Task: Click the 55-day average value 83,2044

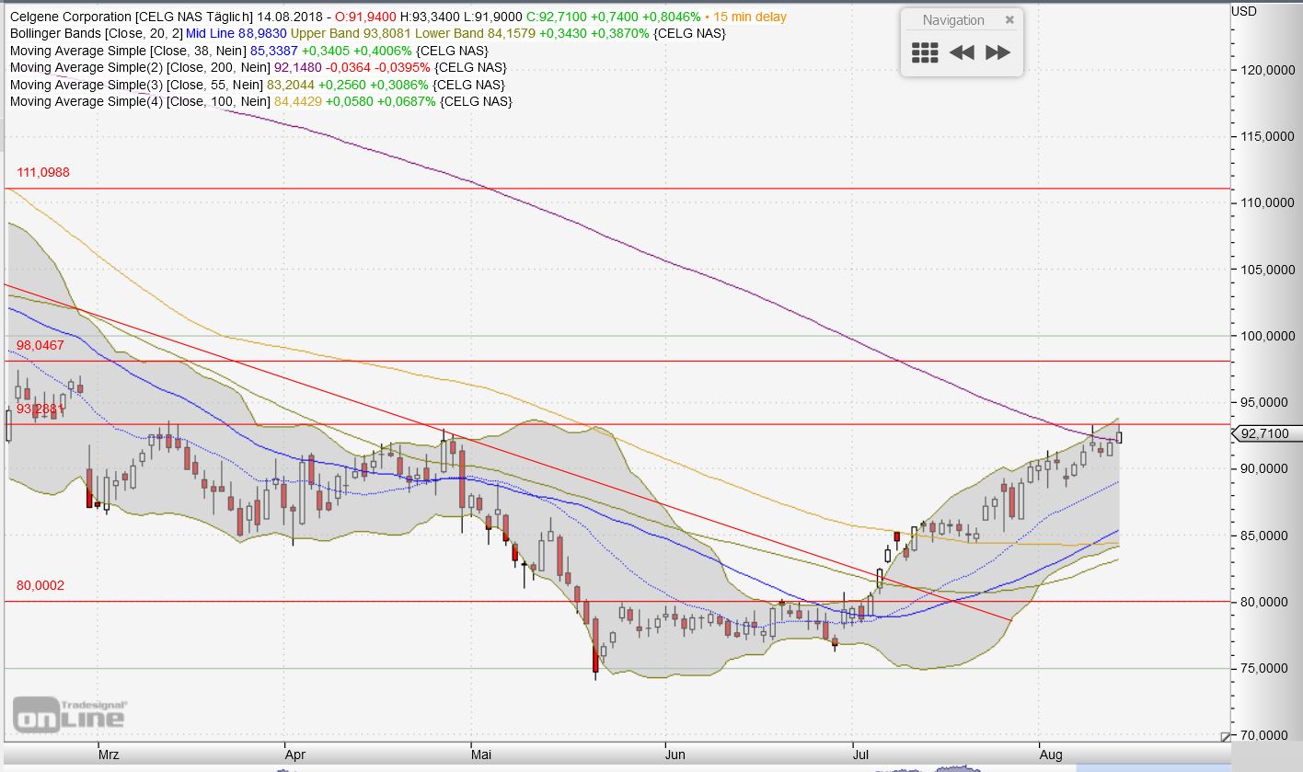Action: coord(293,85)
